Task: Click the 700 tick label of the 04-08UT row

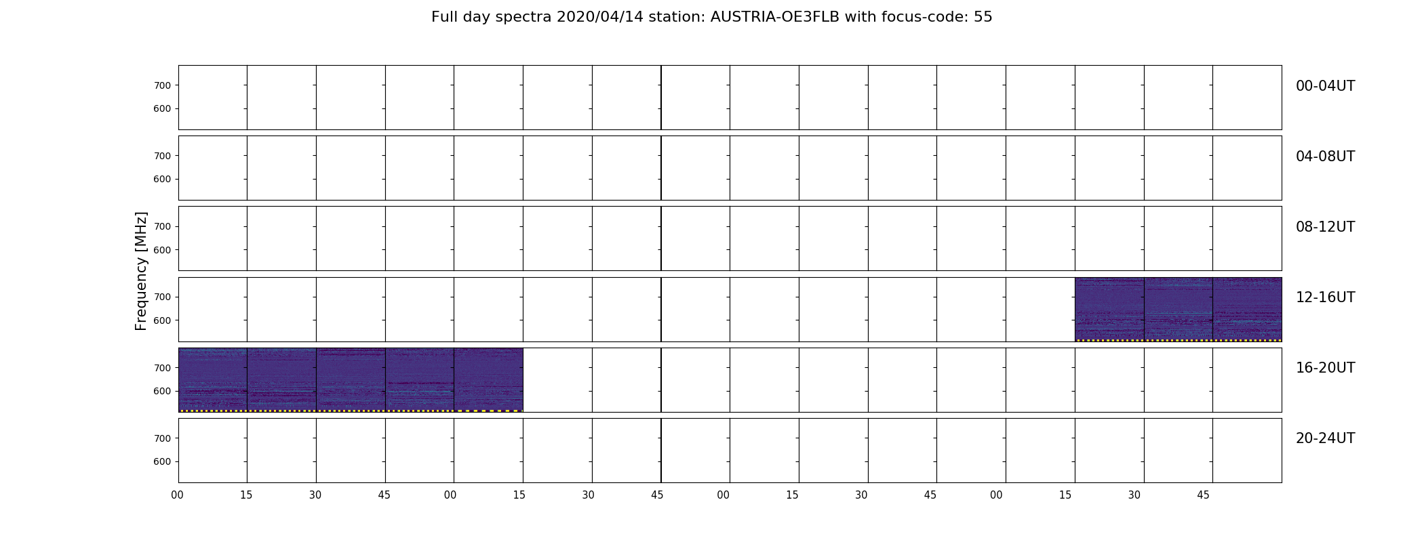Action: click(x=162, y=156)
